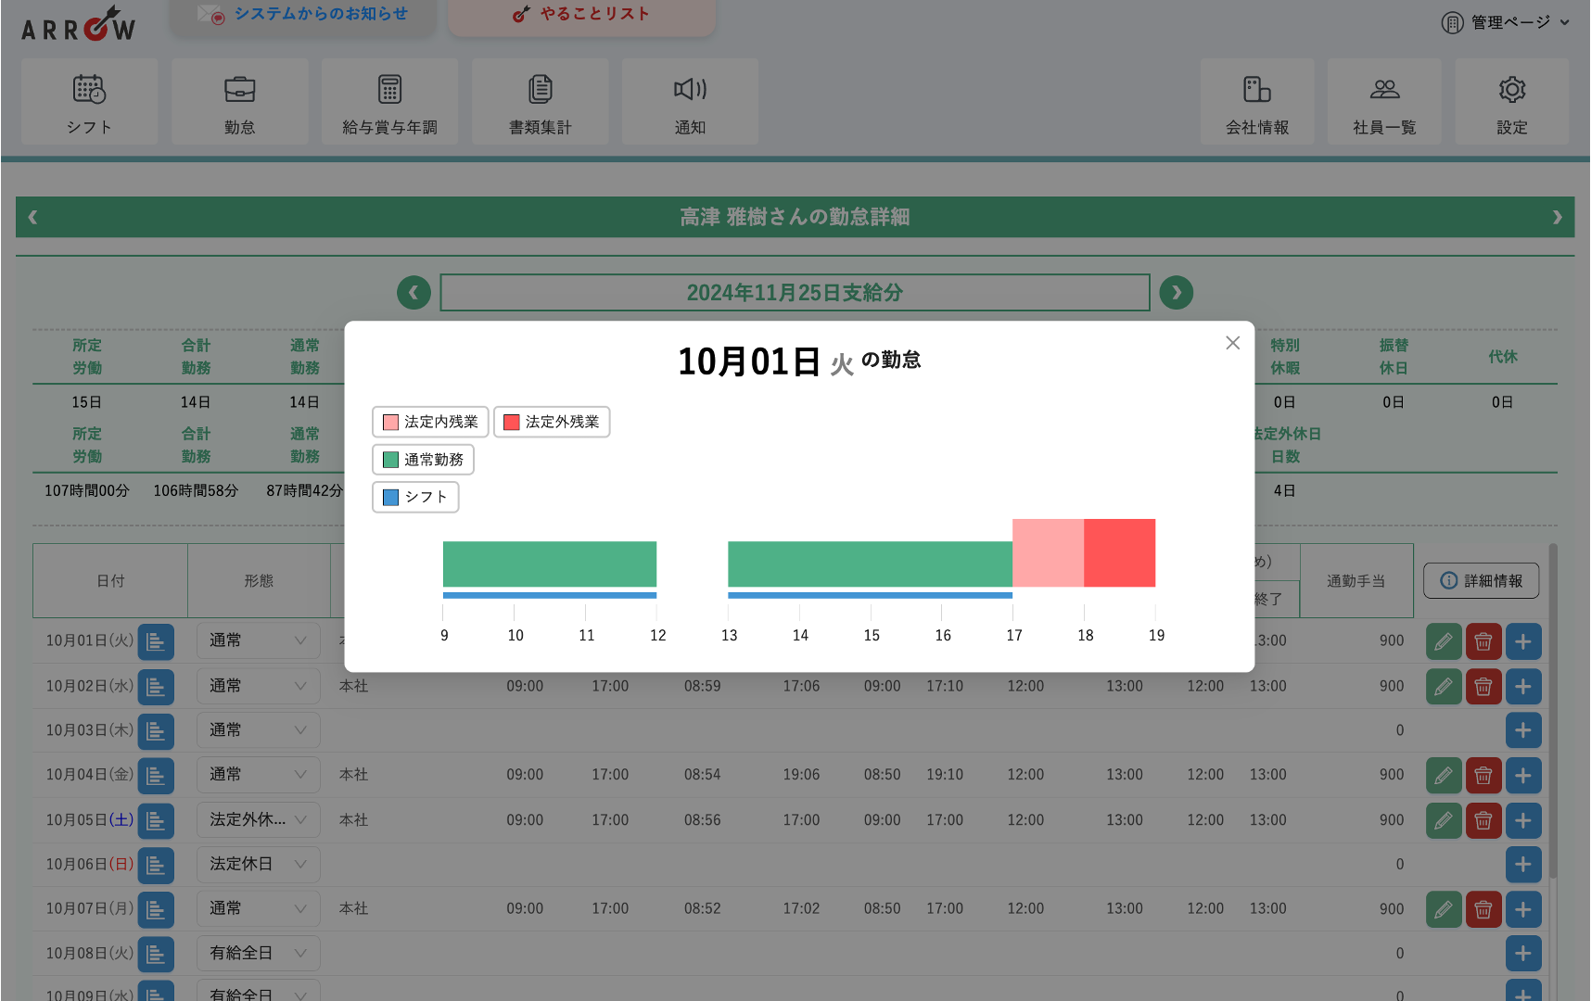The image size is (1591, 1001).
Task: Open 有給全日 dropdown for 10月08日
Action: [x=258, y=953]
